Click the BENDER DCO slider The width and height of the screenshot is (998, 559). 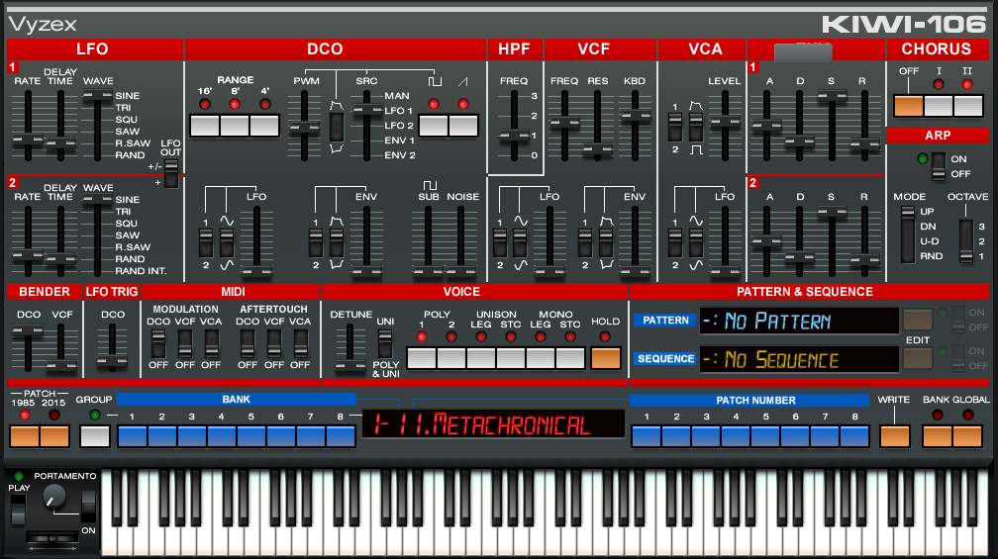pos(28,347)
